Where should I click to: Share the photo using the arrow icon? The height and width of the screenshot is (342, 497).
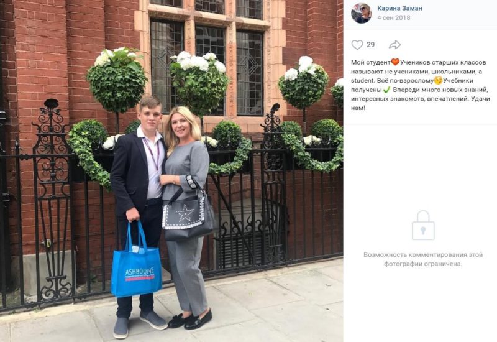(x=394, y=45)
